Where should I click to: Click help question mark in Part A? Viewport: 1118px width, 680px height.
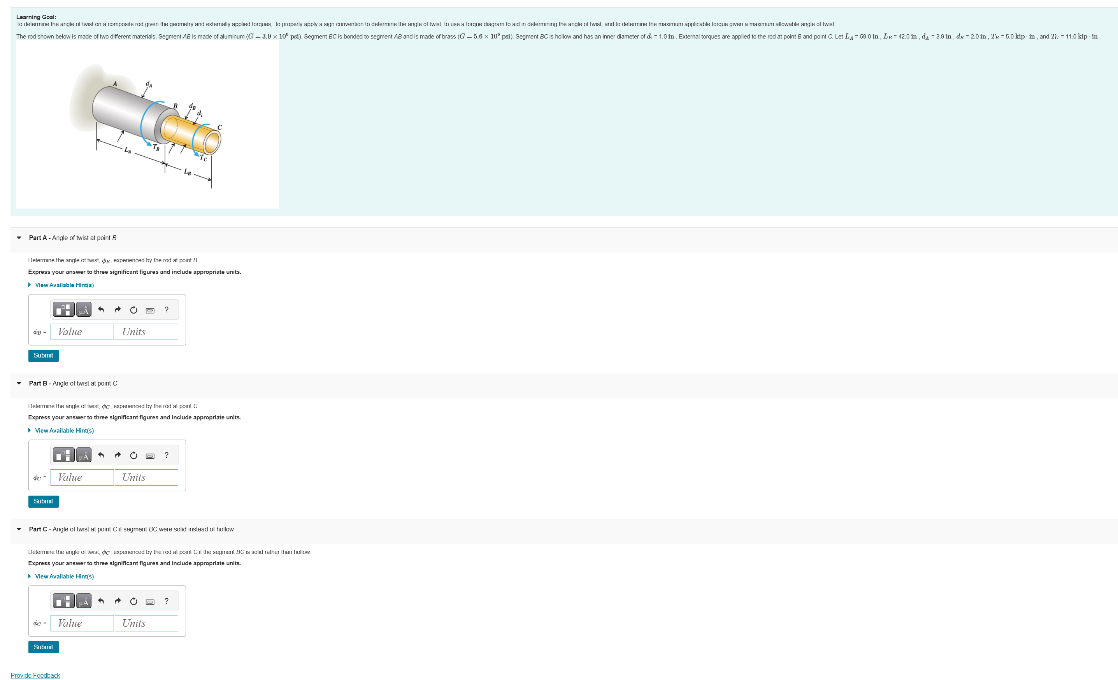167,309
